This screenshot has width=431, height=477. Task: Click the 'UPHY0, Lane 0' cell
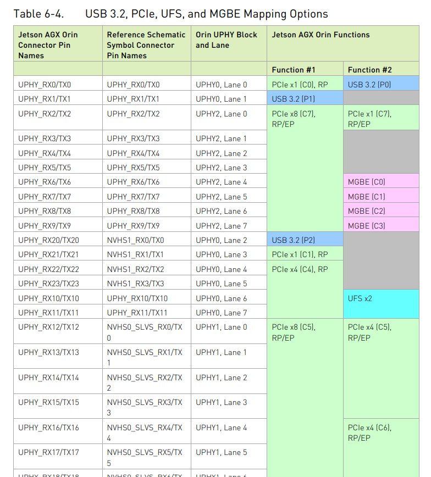pos(229,83)
